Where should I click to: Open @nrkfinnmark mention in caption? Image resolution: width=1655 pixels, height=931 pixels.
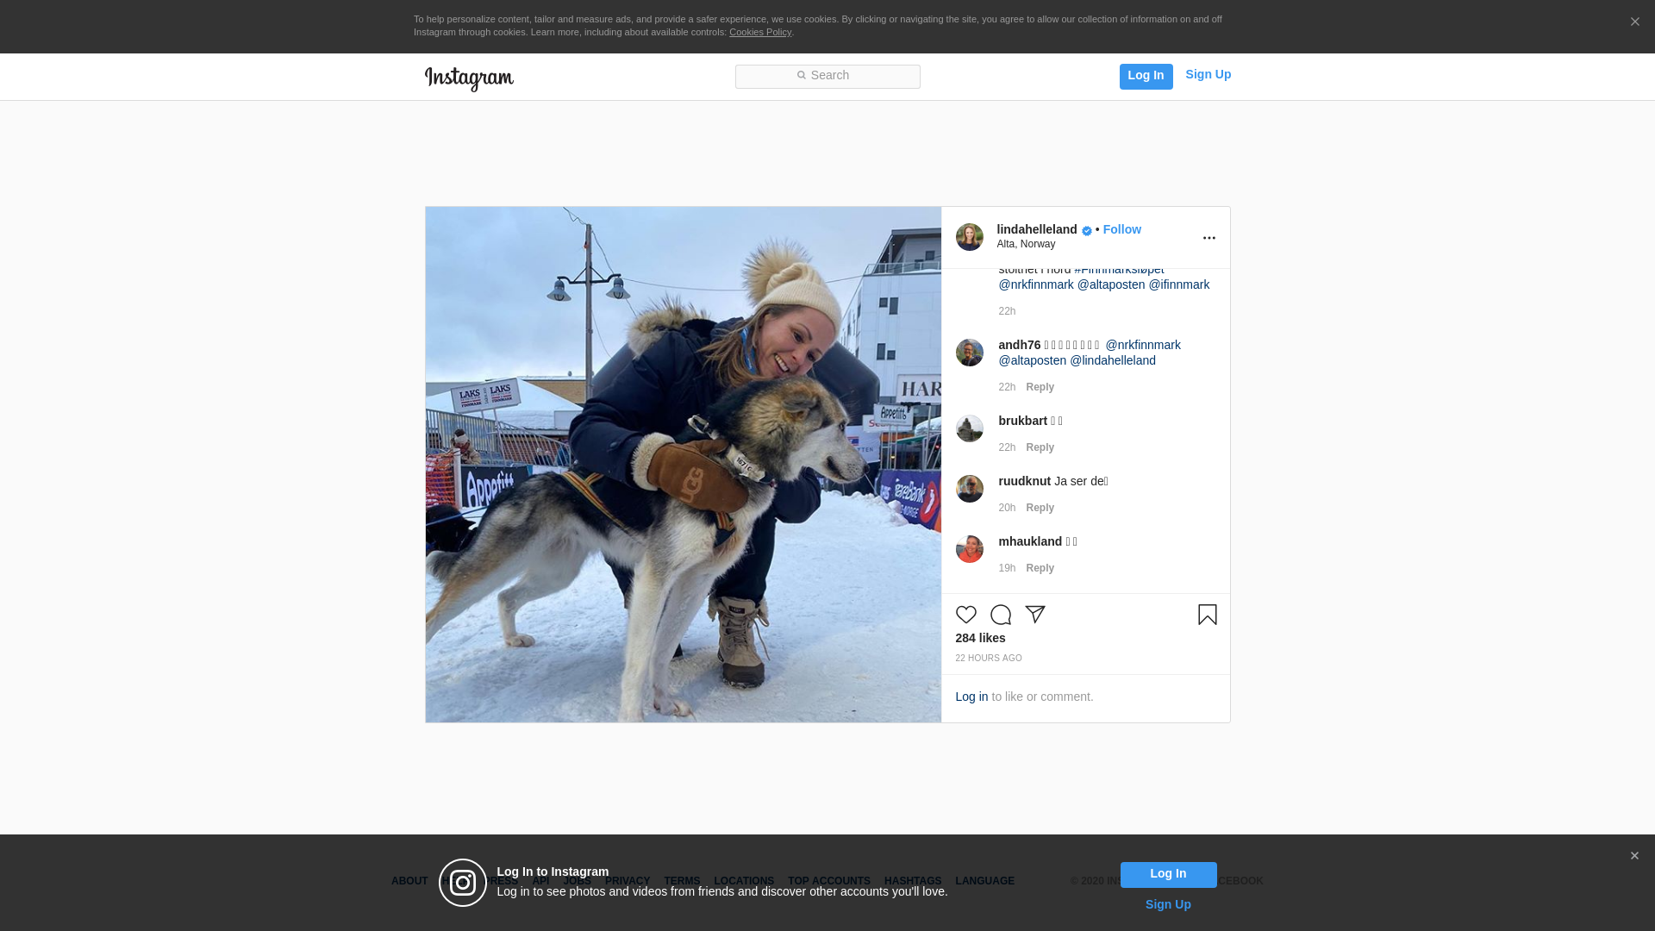pos(1036,284)
